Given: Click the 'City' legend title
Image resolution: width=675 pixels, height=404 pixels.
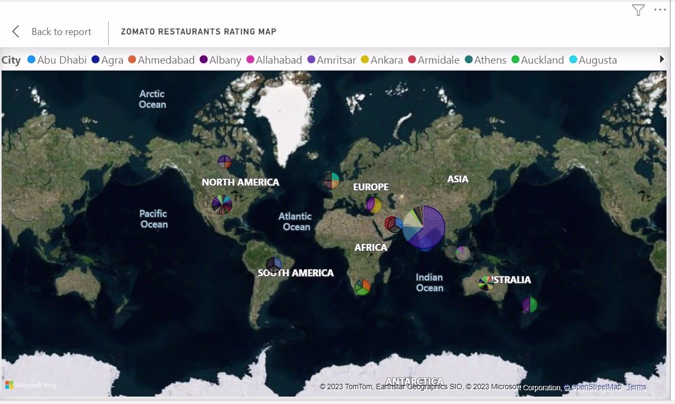Looking at the screenshot, I should [x=11, y=60].
